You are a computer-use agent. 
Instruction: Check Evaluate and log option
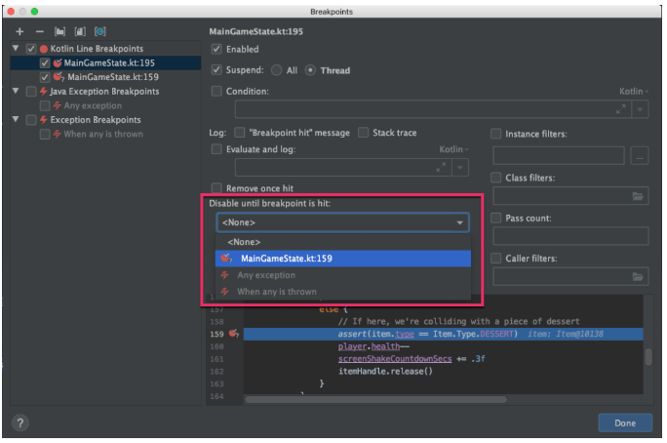point(216,149)
